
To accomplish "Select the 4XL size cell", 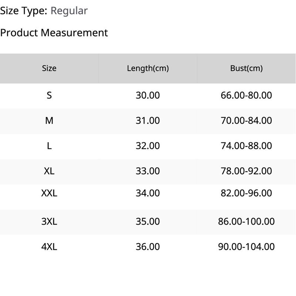I will (x=49, y=247).
